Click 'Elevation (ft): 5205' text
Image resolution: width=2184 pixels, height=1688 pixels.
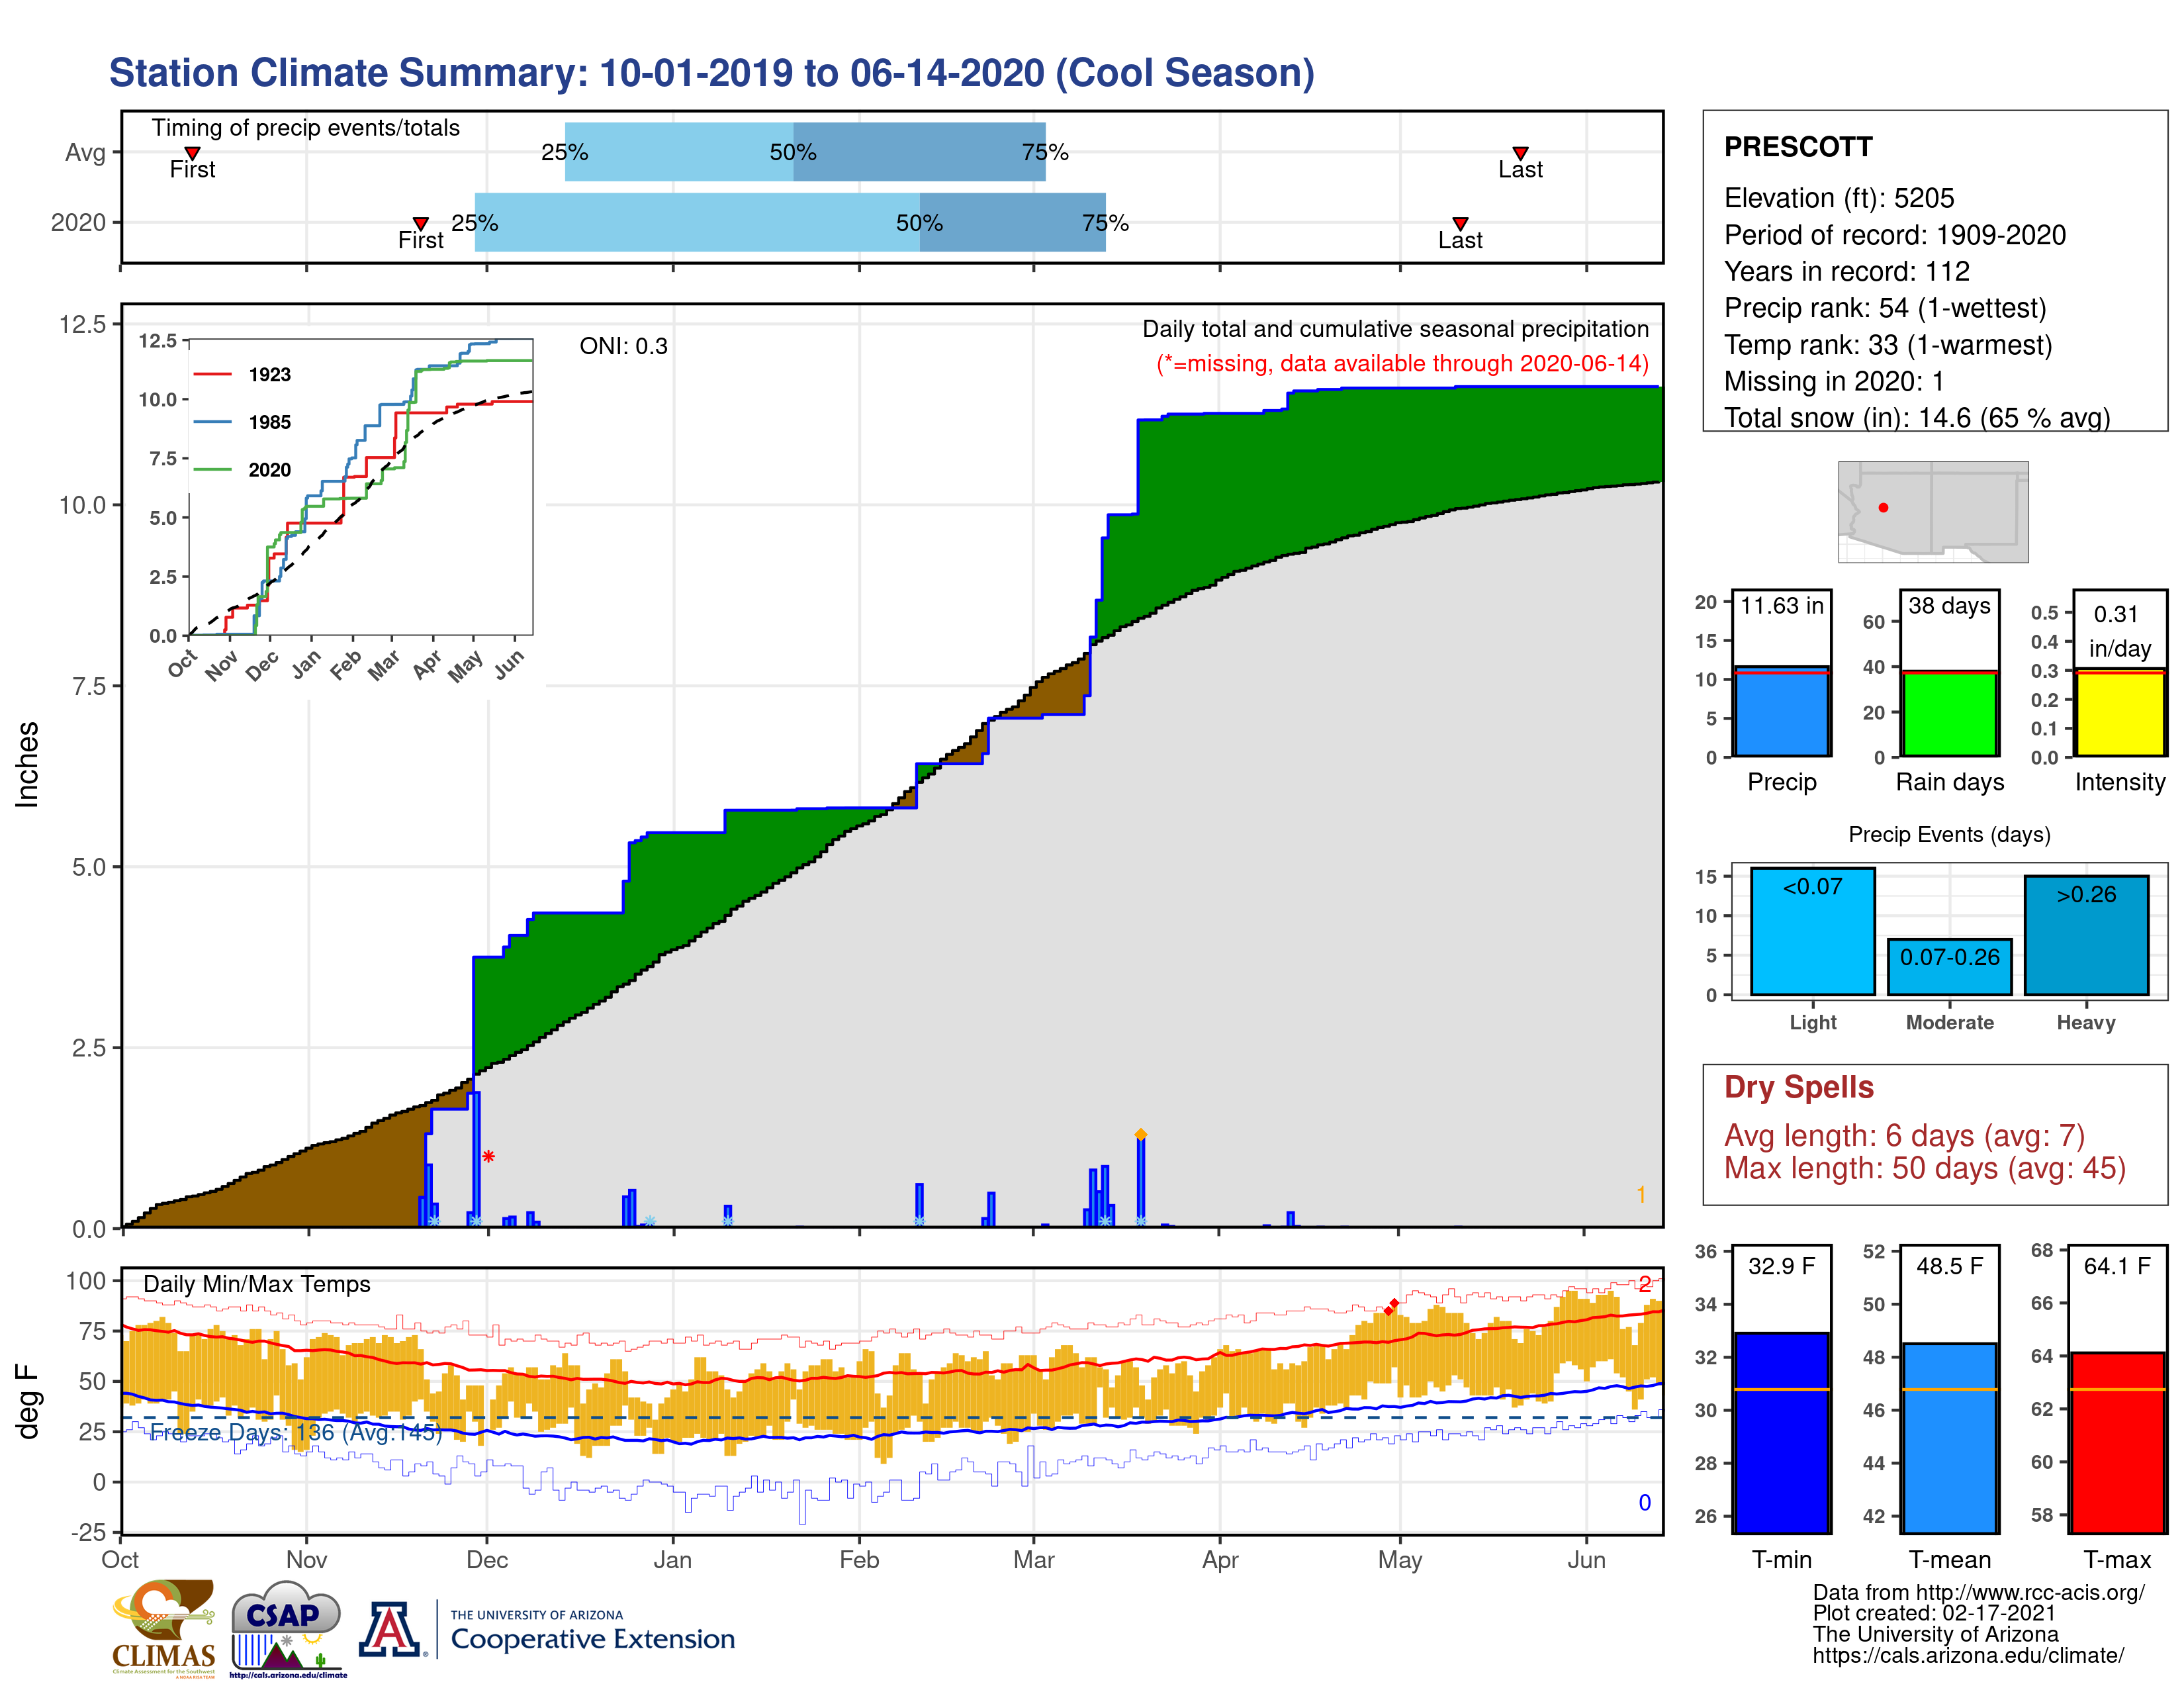[x=1839, y=198]
